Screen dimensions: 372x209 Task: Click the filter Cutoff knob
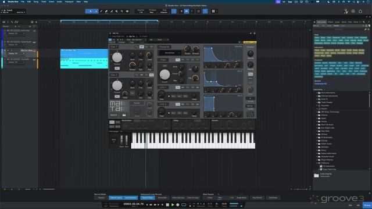click(164, 74)
